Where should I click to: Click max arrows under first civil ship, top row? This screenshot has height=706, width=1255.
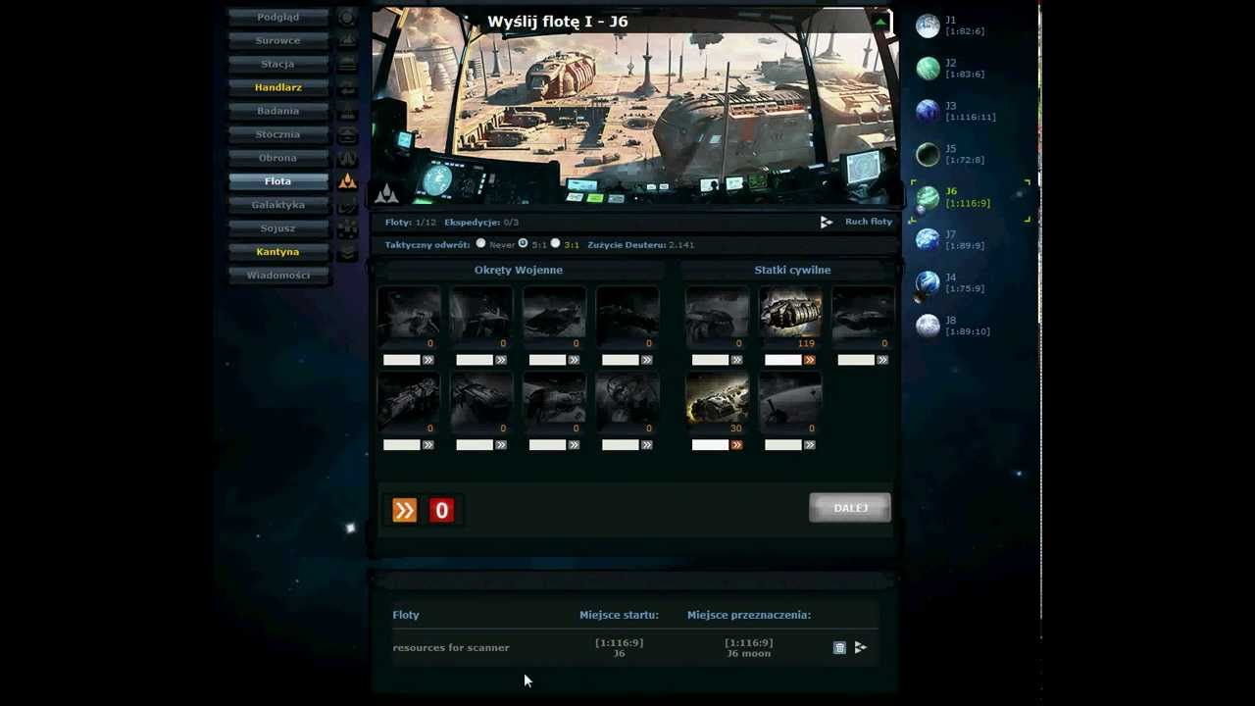coord(736,360)
